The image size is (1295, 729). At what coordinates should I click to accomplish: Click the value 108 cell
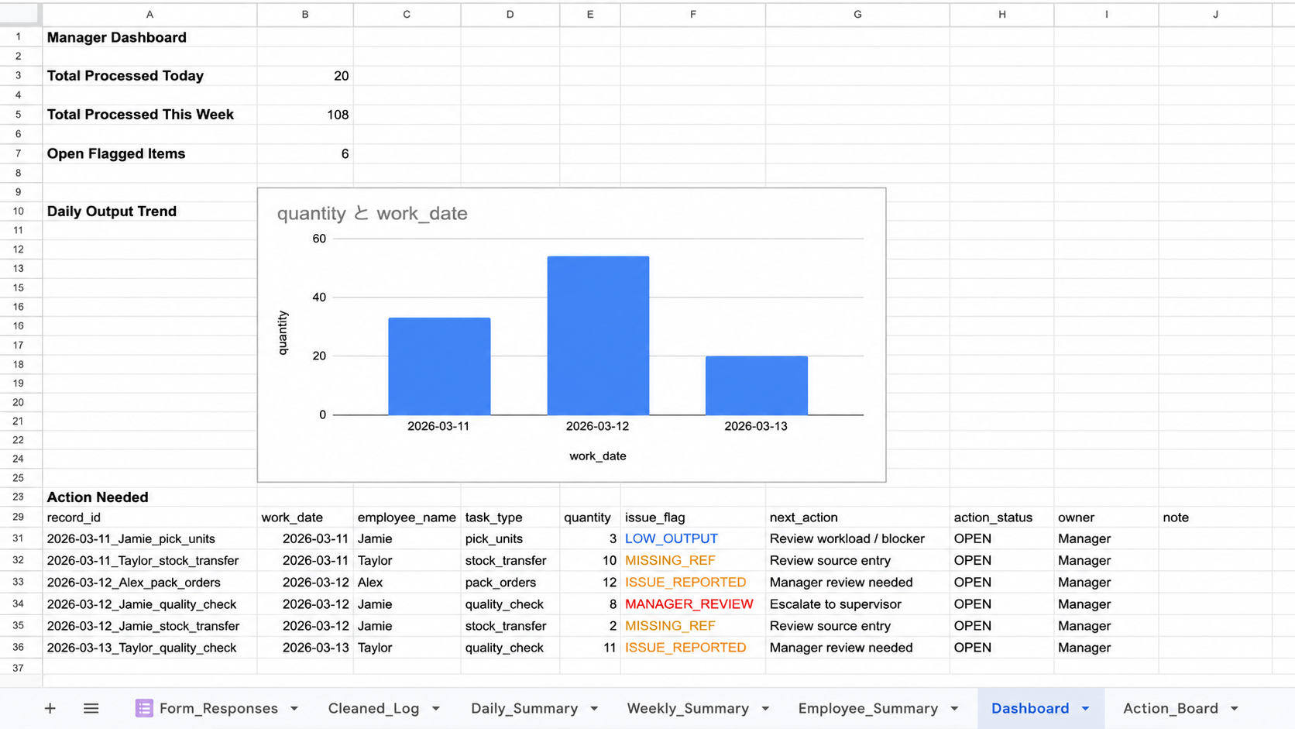[x=305, y=115]
